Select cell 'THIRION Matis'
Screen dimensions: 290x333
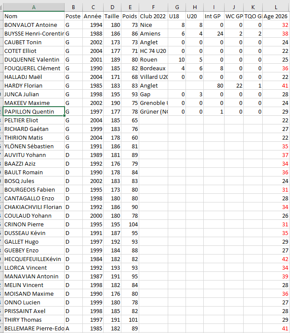tap(34, 137)
